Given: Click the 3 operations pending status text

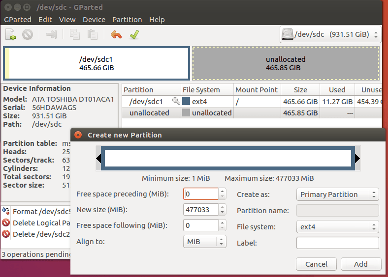Looking at the screenshot, I should (36, 254).
